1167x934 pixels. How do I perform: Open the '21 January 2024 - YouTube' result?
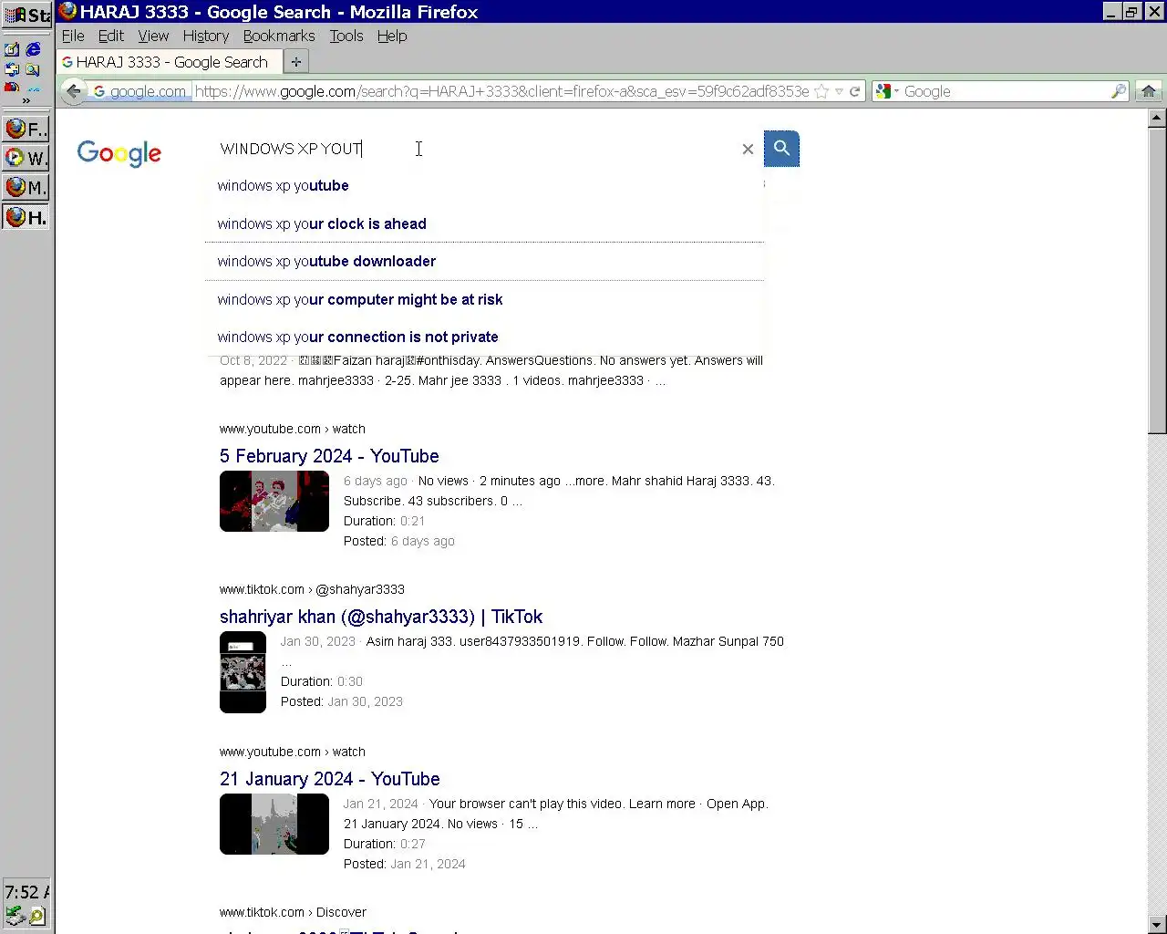point(330,779)
